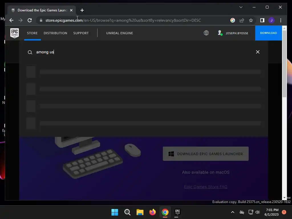
Task: Bookmark this page with star
Action: click(251, 20)
